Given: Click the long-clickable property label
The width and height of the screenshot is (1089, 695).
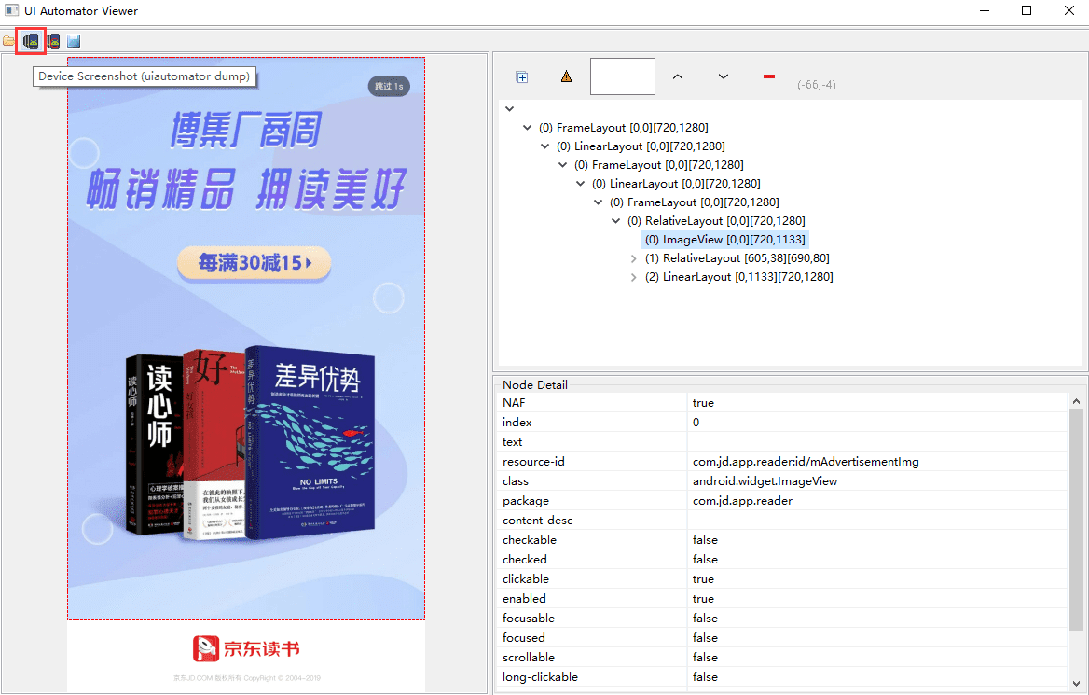Looking at the screenshot, I should pos(541,676).
